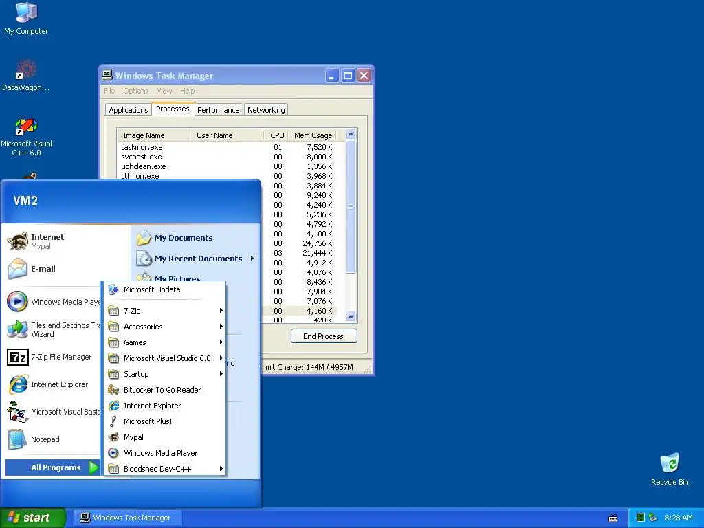This screenshot has width=704, height=528.
Task: Expand Bloodshed Dev-C++ program folder
Action: coord(165,468)
